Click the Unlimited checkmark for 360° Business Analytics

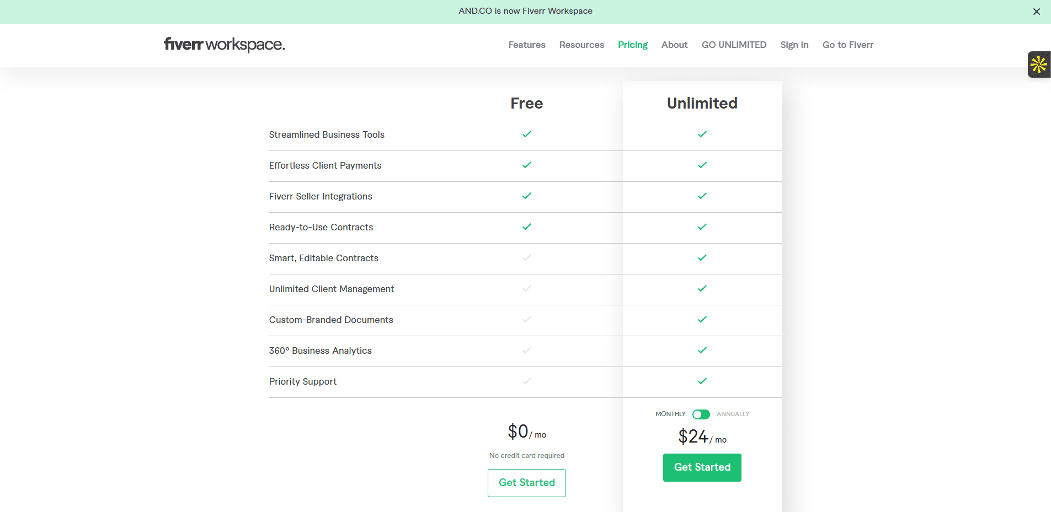(x=702, y=350)
